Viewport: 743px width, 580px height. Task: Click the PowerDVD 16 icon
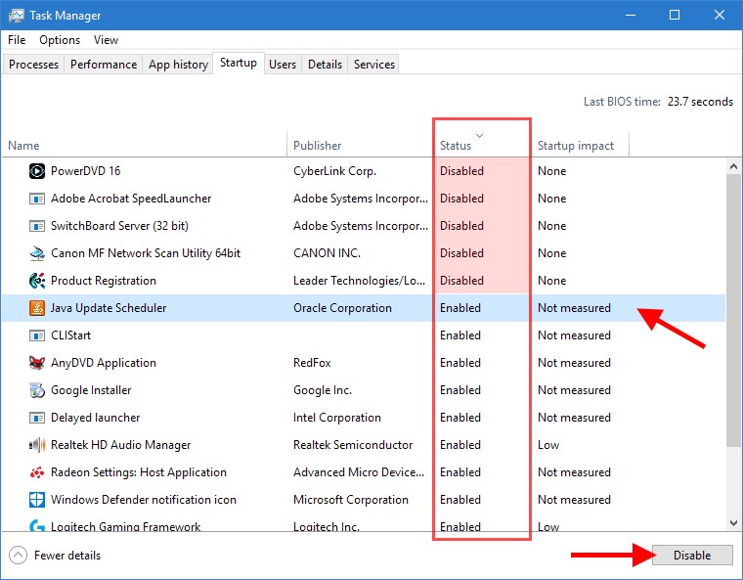36,171
